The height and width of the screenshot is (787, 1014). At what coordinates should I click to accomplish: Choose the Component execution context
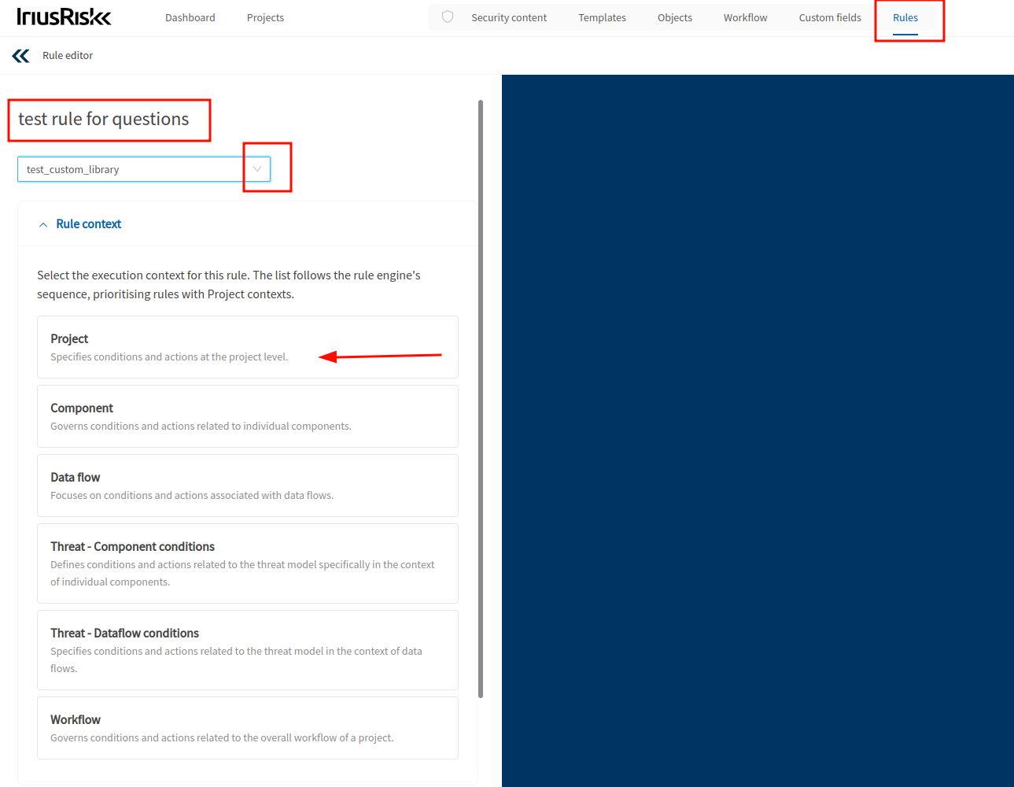pos(247,416)
